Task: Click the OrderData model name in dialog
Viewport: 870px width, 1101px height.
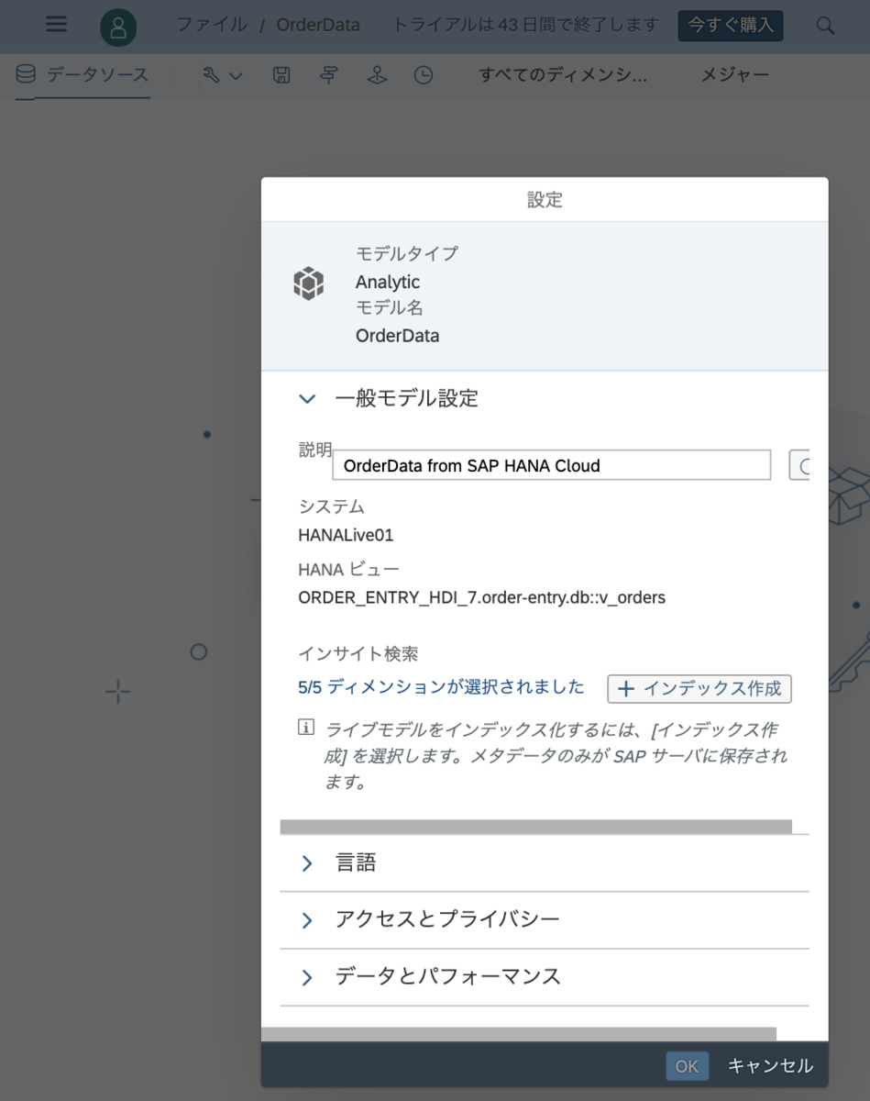Action: point(397,336)
